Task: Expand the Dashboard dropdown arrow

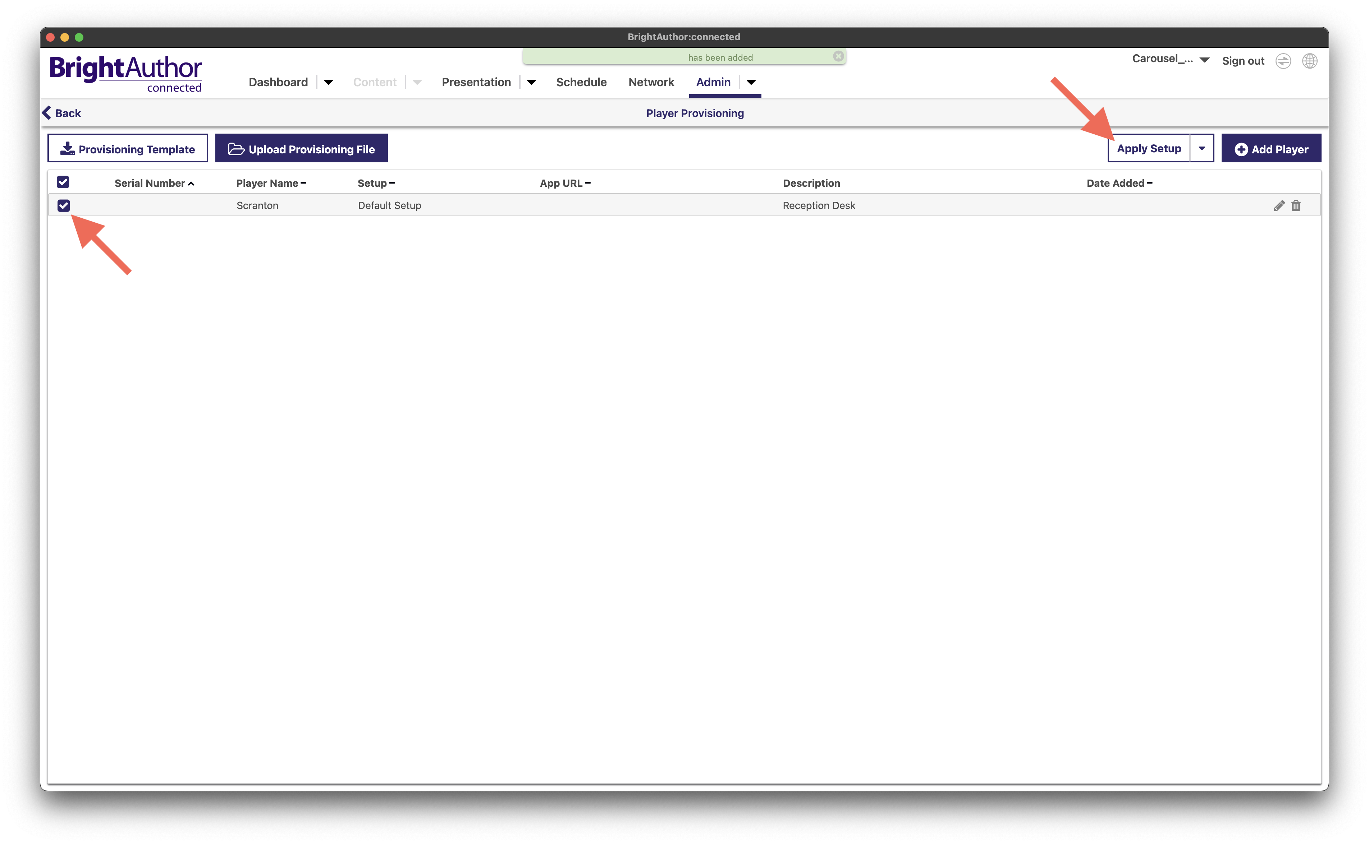Action: [329, 83]
